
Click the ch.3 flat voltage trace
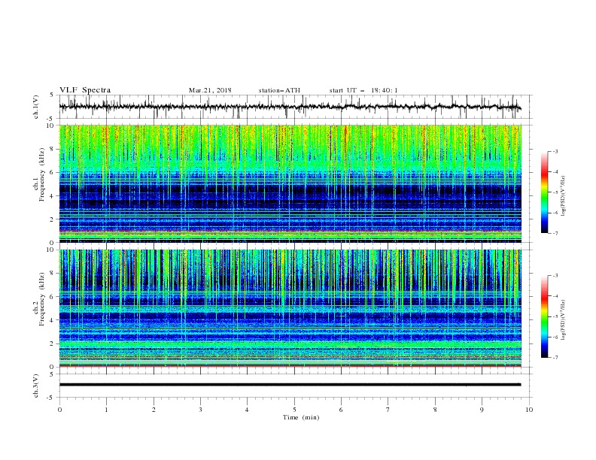tap(290, 385)
